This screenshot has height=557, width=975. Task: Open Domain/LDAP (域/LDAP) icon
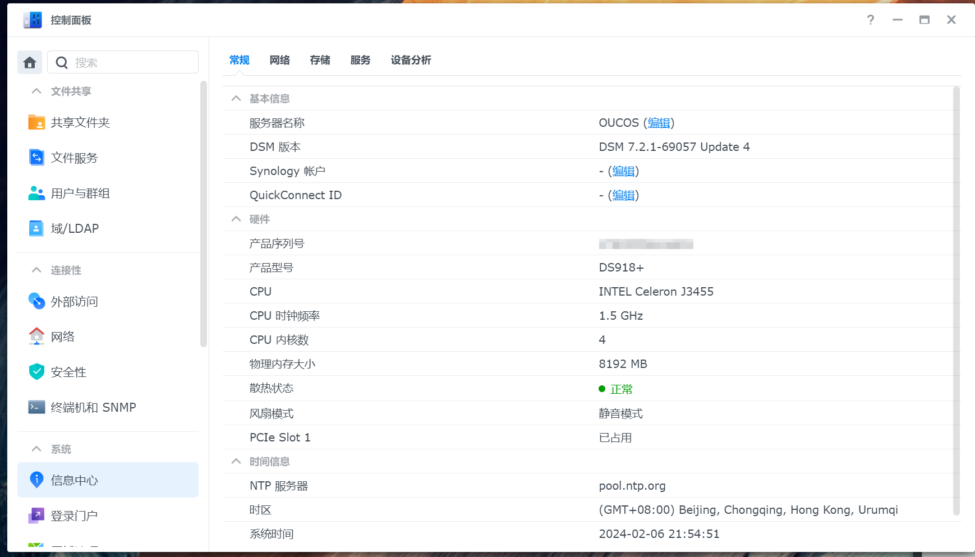click(x=36, y=228)
